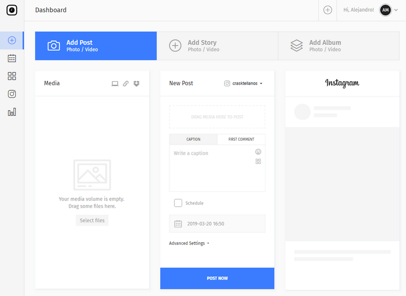This screenshot has height=296, width=406.
Task: Click the app logo in top-left corner
Action: tap(12, 10)
